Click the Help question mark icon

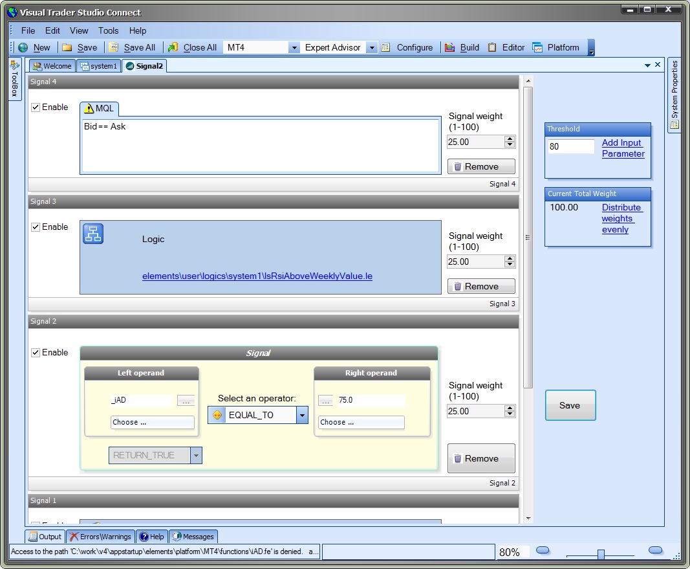(144, 537)
